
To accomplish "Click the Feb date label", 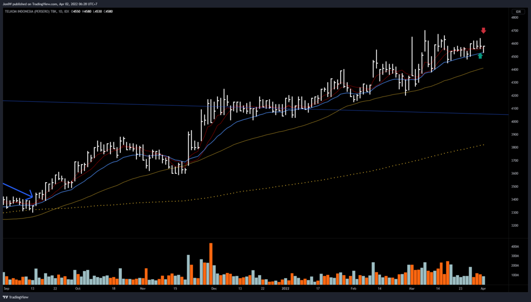I will pyautogui.click(x=354, y=287).
